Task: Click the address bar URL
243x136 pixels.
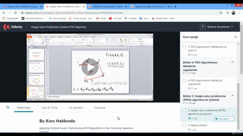Action: point(74,13)
